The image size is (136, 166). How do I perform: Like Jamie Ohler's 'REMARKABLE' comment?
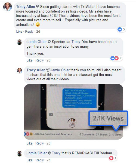(x=29, y=160)
